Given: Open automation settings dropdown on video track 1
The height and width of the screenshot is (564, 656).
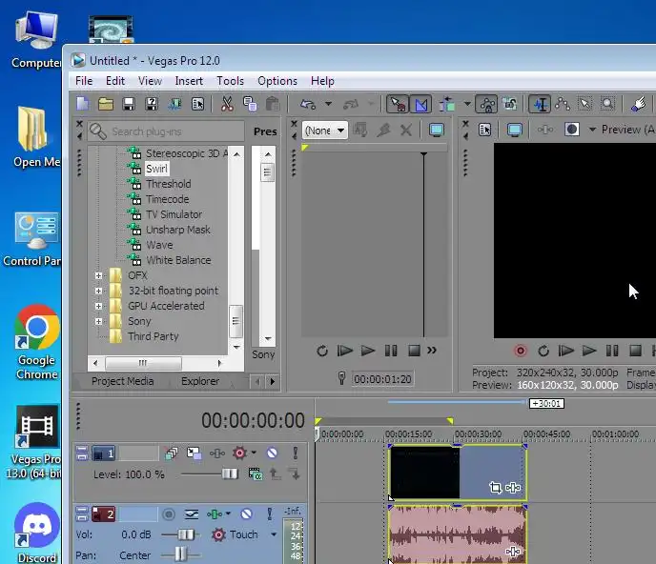Looking at the screenshot, I should coord(254,453).
